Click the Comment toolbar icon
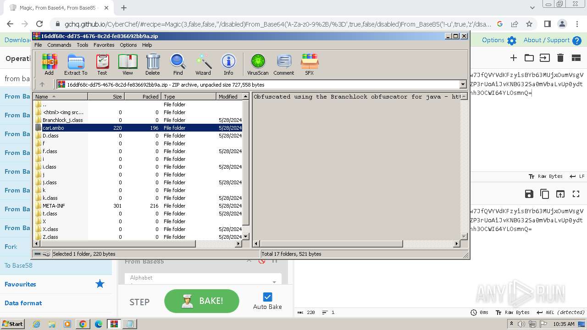This screenshot has height=330, width=587. click(284, 65)
